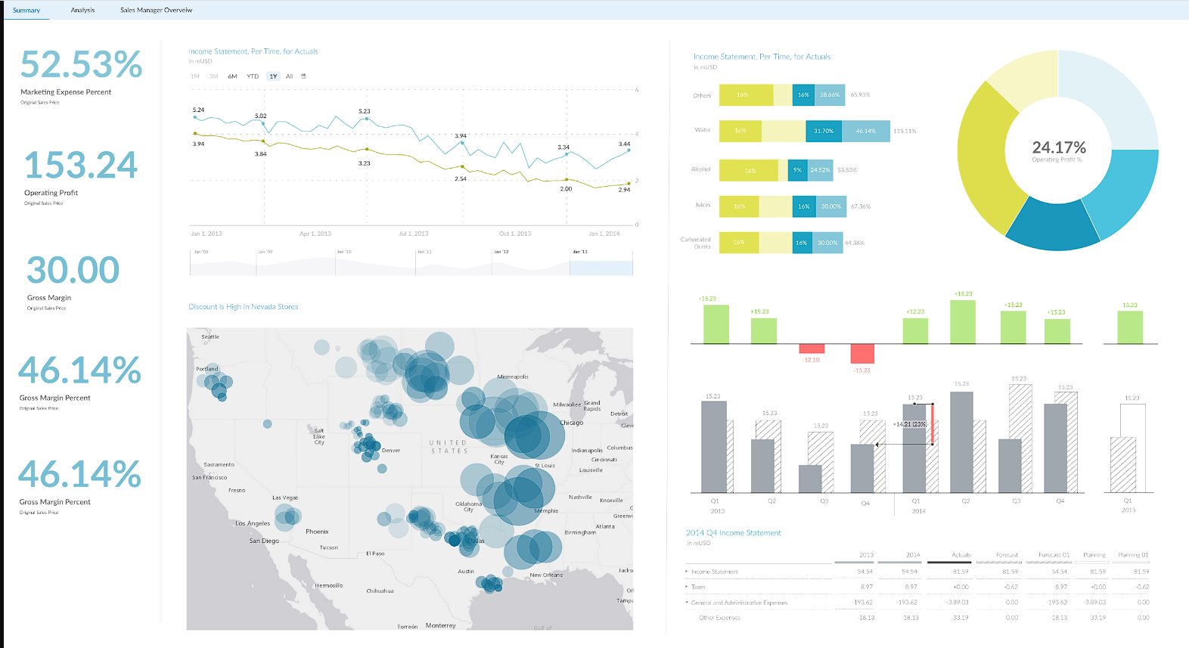Click the highlighted Jan '13 range in the timeline navigator
Viewport: 1189px width, 648px height.
point(601,268)
